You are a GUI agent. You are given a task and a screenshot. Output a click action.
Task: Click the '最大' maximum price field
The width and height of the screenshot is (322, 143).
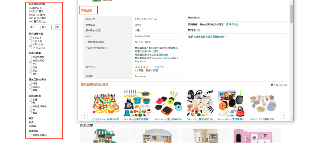[46, 27]
